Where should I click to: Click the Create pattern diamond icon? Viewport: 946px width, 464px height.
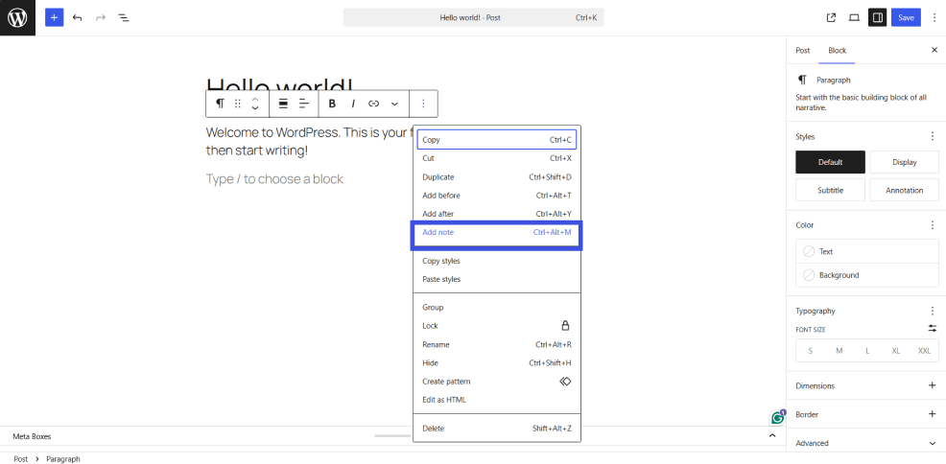(565, 382)
